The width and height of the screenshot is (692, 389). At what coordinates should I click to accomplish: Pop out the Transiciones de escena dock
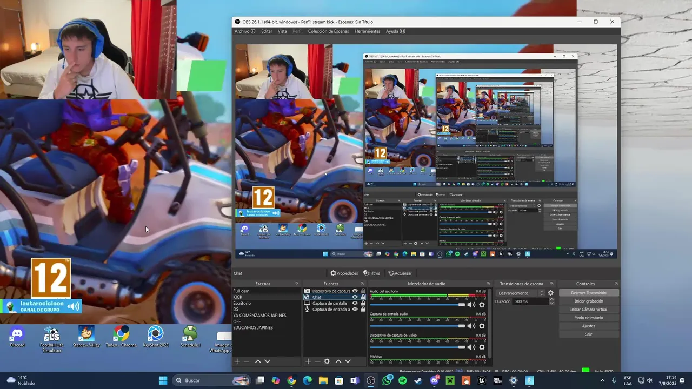click(551, 284)
